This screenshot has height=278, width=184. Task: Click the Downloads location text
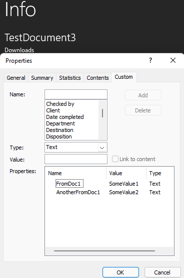tap(19, 50)
